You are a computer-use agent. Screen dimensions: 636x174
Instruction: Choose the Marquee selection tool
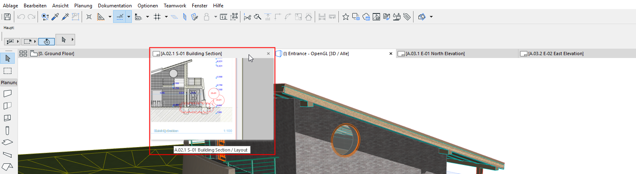coord(7,71)
